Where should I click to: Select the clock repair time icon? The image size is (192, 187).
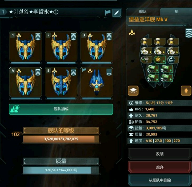131,103
